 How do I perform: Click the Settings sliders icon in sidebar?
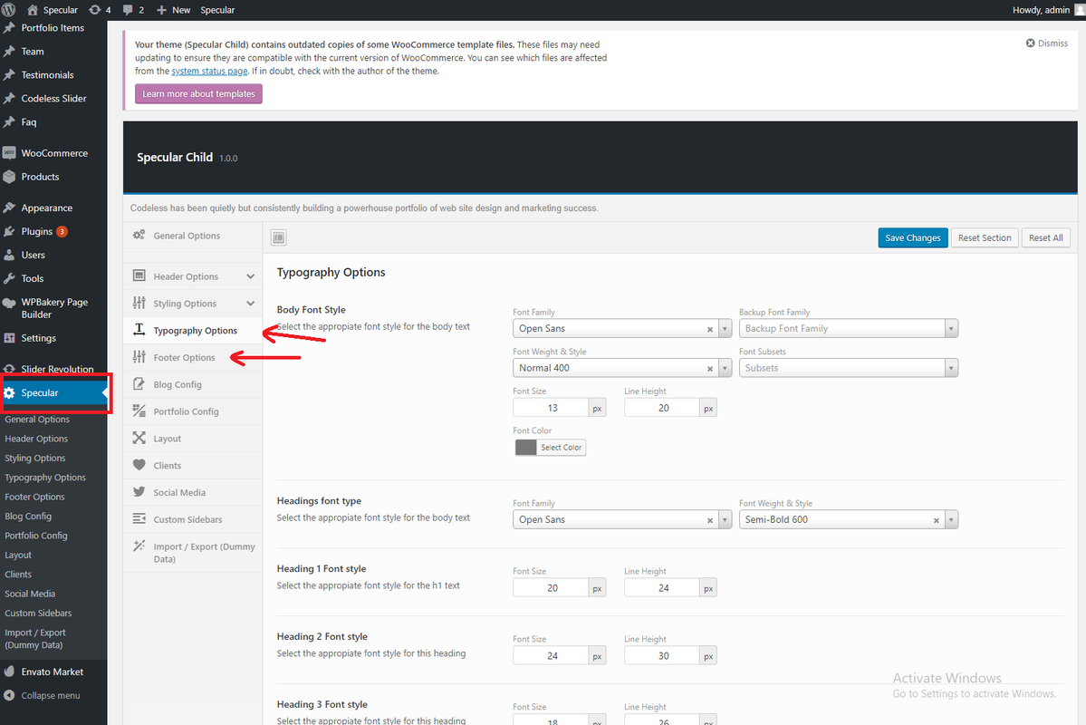9,338
